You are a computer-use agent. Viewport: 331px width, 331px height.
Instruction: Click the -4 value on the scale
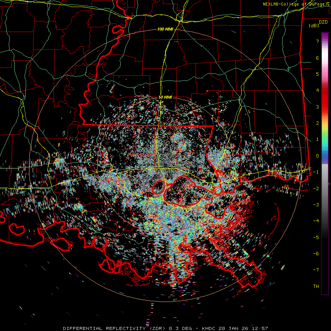[x=316, y=221]
